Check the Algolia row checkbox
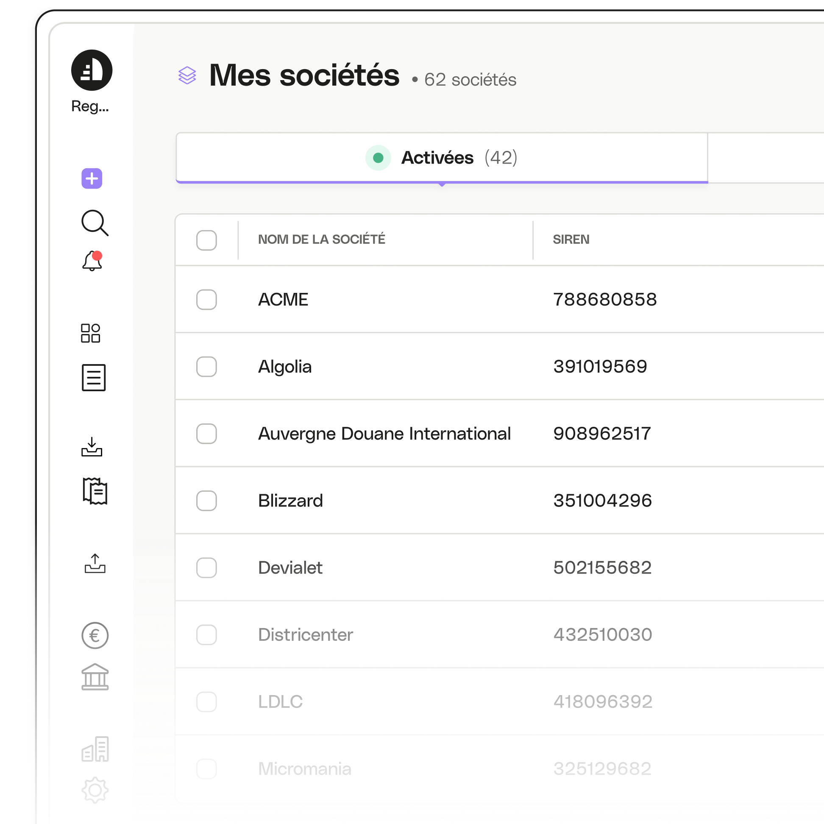The width and height of the screenshot is (824, 824). tap(206, 367)
